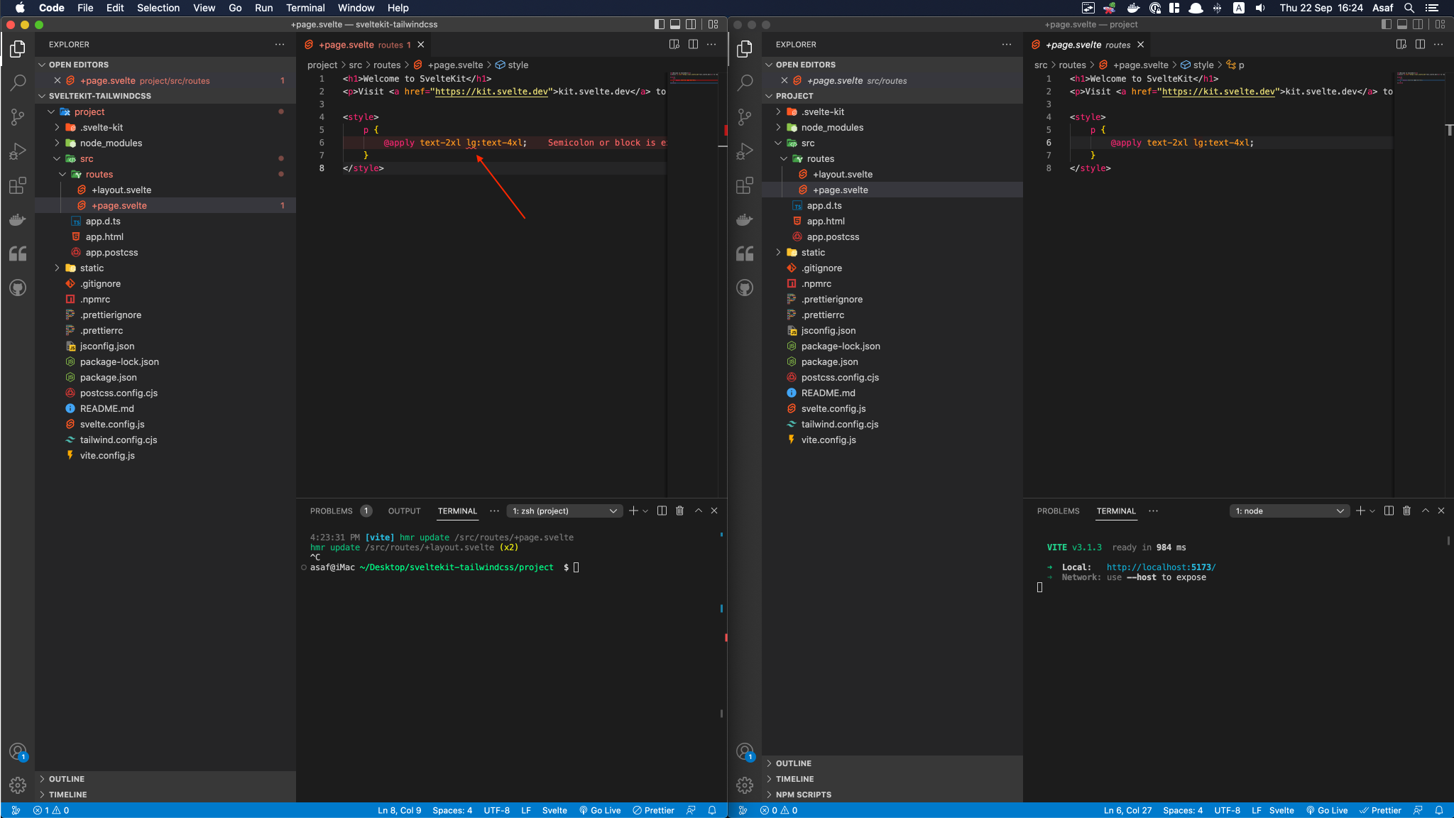1454x818 pixels.
Task: Click Go Live in the status bar
Action: (600, 810)
